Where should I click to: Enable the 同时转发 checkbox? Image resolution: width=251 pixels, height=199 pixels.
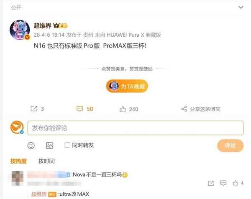pyautogui.click(x=67, y=145)
